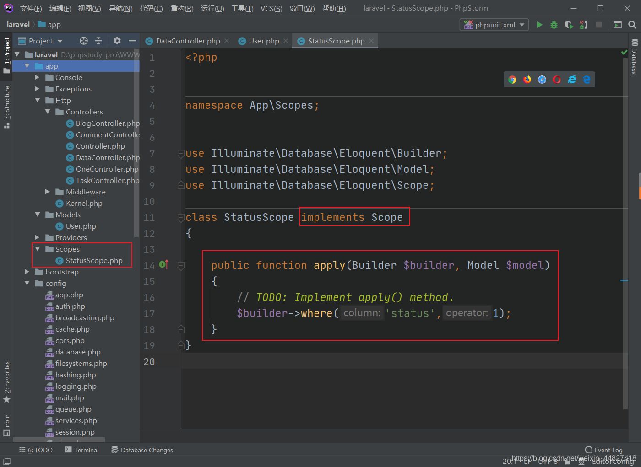Select database.php in config folder
This screenshot has height=467, width=641.
[73, 352]
